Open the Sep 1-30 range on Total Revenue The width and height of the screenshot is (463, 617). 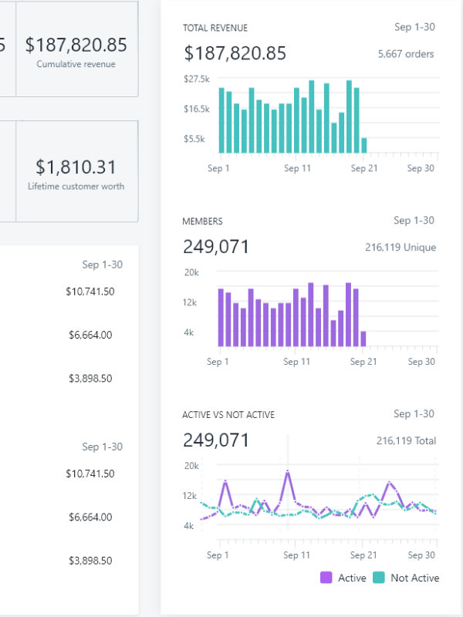(414, 27)
